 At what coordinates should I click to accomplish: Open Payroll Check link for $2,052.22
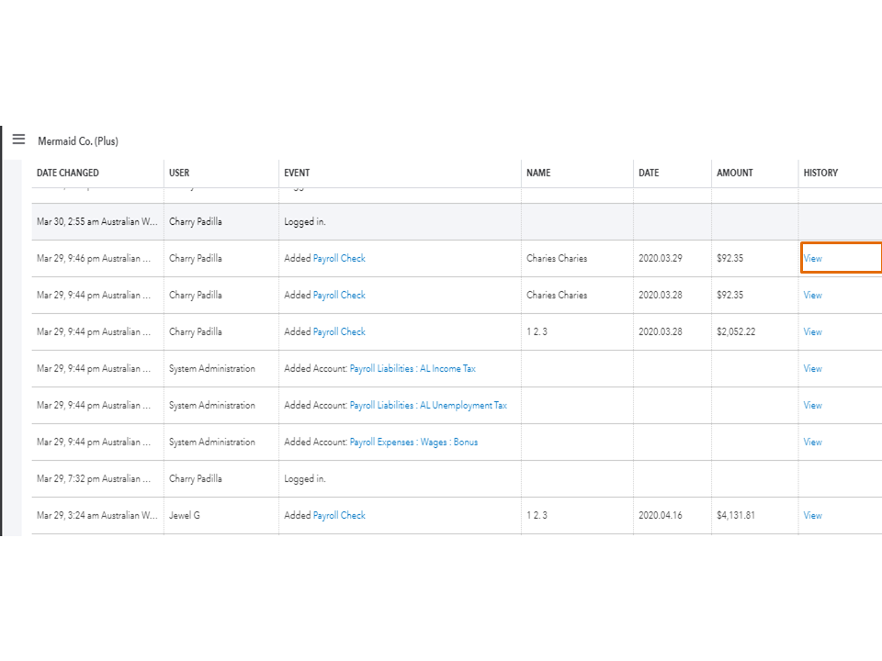tap(339, 332)
